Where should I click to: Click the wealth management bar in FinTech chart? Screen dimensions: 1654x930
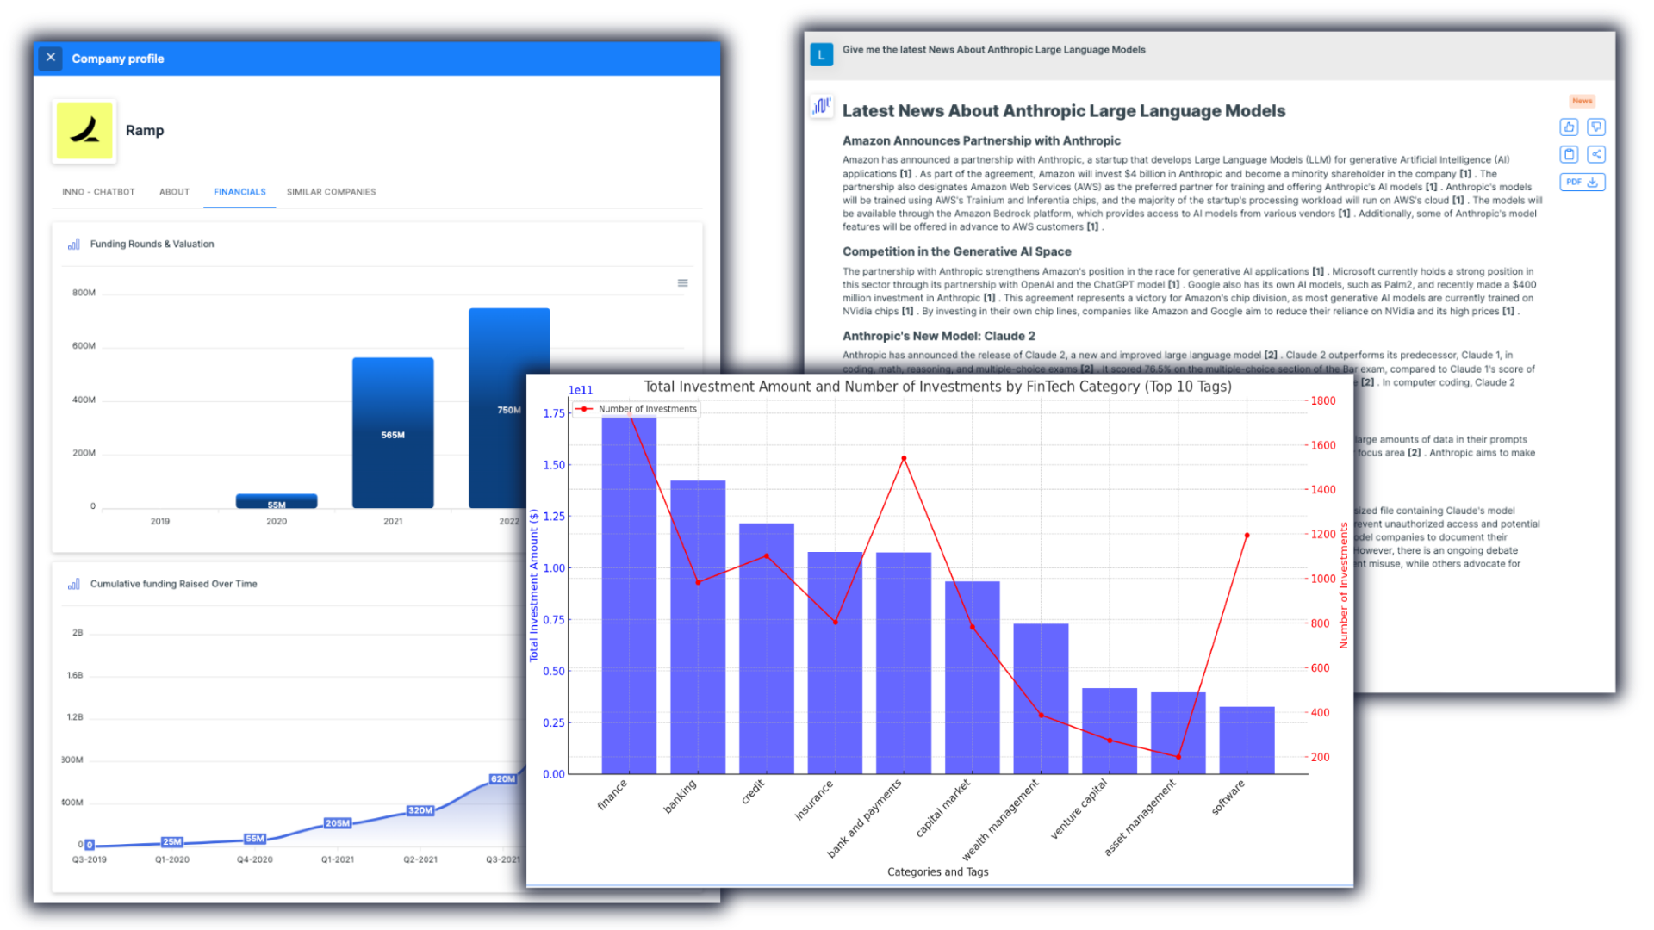pos(1041,698)
